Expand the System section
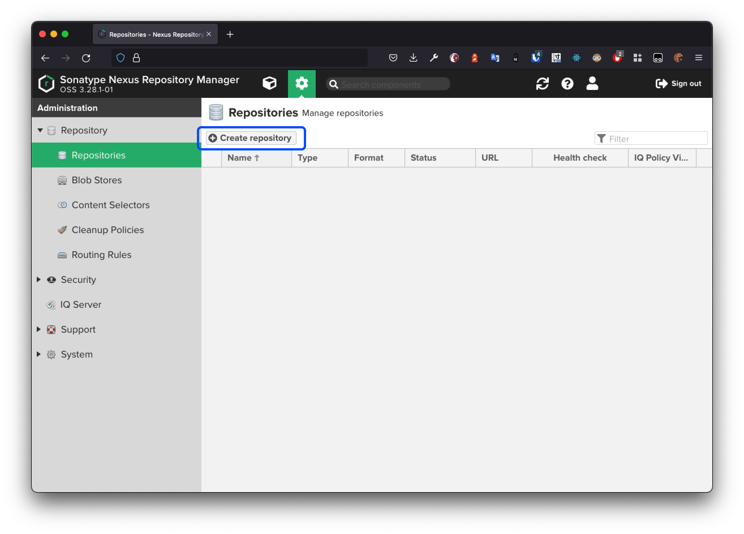This screenshot has width=744, height=534. coord(39,354)
